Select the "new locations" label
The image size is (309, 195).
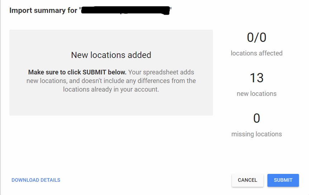pyautogui.click(x=257, y=94)
